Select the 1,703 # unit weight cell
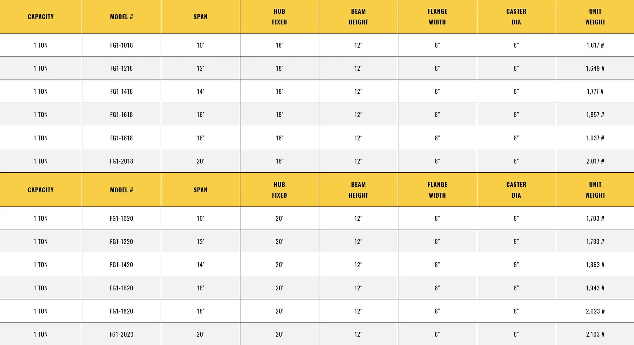The image size is (634, 345). tap(595, 219)
